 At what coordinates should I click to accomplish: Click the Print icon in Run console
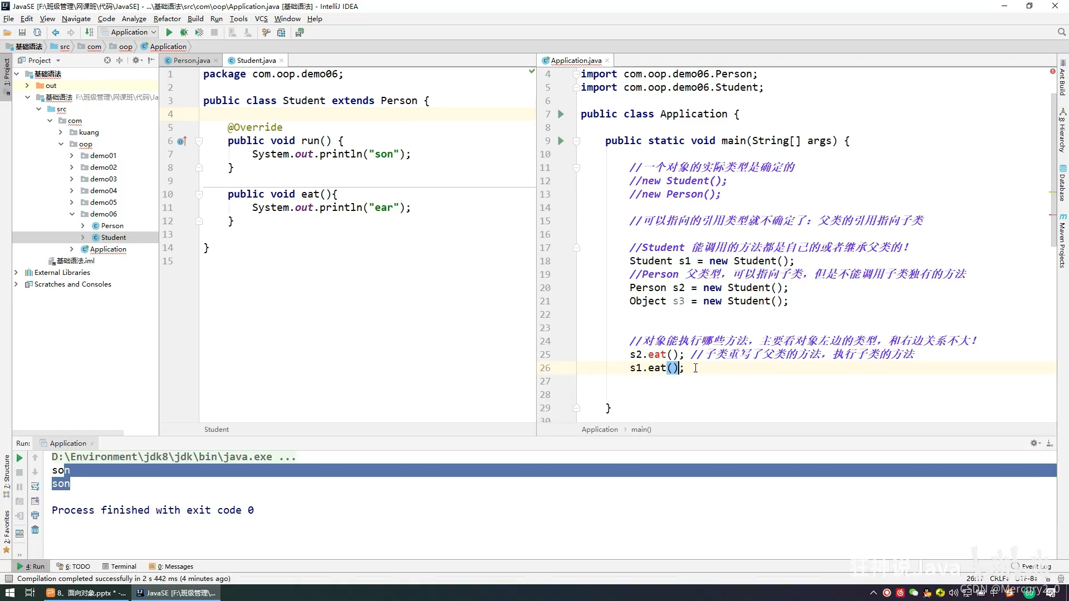pos(35,515)
